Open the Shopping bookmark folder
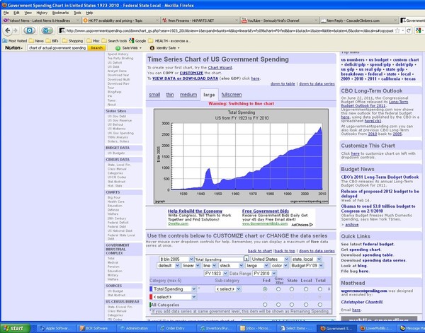Viewport: 425px width, 333px height. (x=73, y=41)
